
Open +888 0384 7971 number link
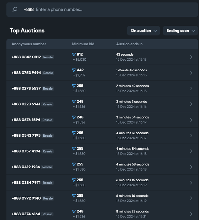(x=26, y=183)
